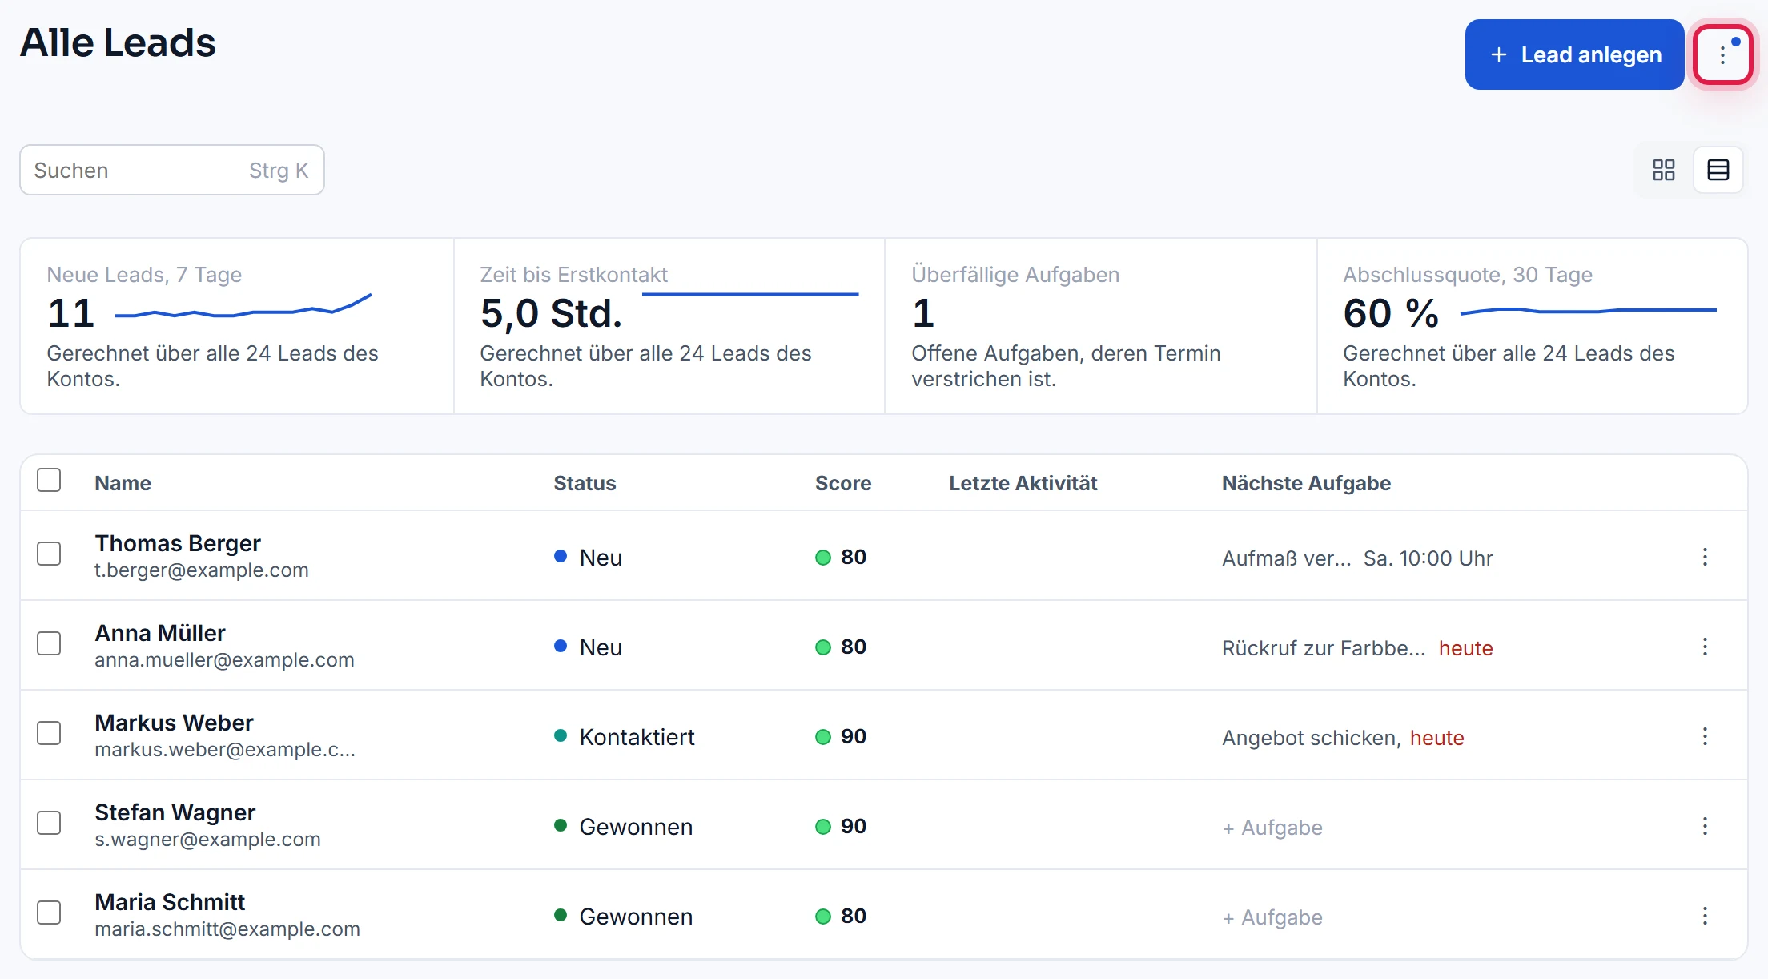Click the Rückruf zur Farbbe... task
Viewport: 1768px width, 979px height.
pyautogui.click(x=1324, y=648)
